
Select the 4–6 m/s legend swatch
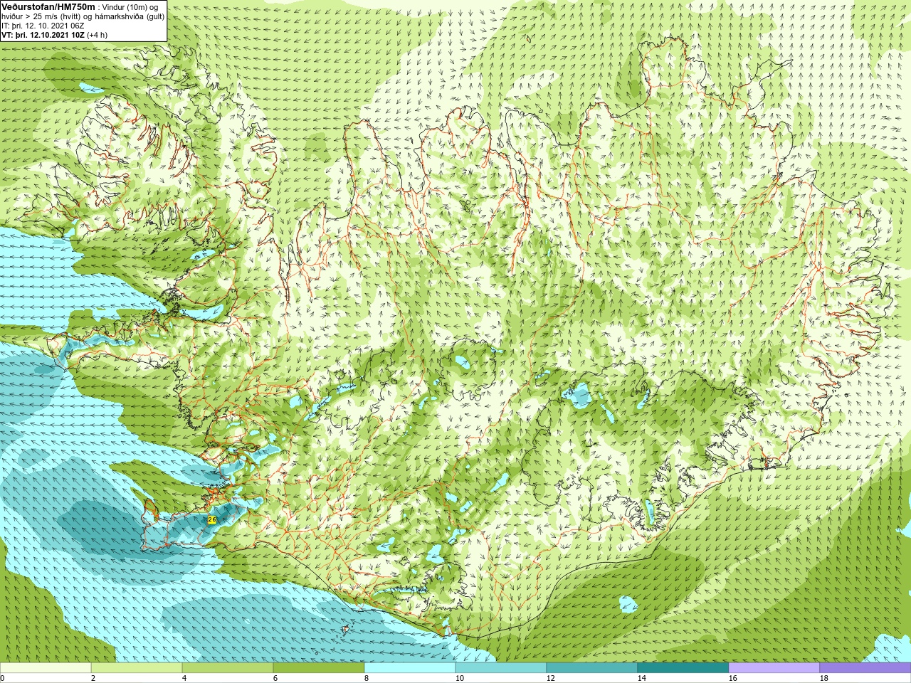(228, 668)
